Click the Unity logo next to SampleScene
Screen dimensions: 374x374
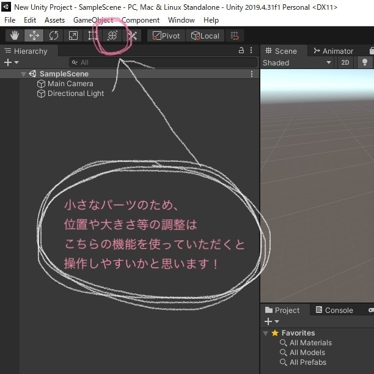point(32,74)
